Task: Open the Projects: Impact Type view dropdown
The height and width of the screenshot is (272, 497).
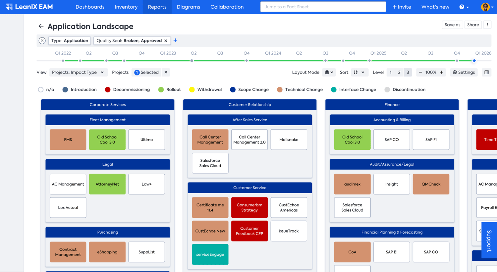Action: click(x=78, y=72)
